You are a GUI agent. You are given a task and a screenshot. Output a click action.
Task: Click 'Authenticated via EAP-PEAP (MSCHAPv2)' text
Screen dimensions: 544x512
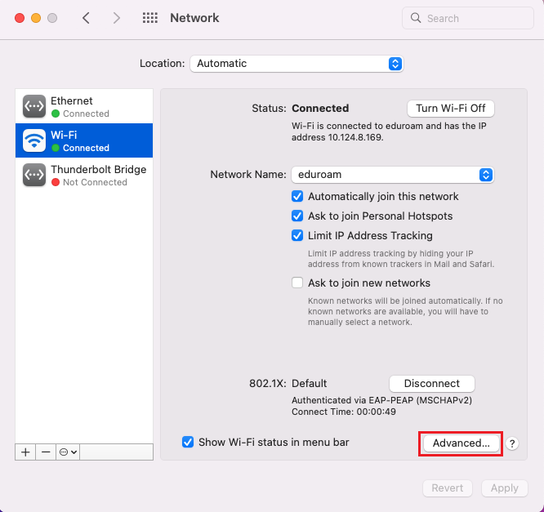coord(381,400)
